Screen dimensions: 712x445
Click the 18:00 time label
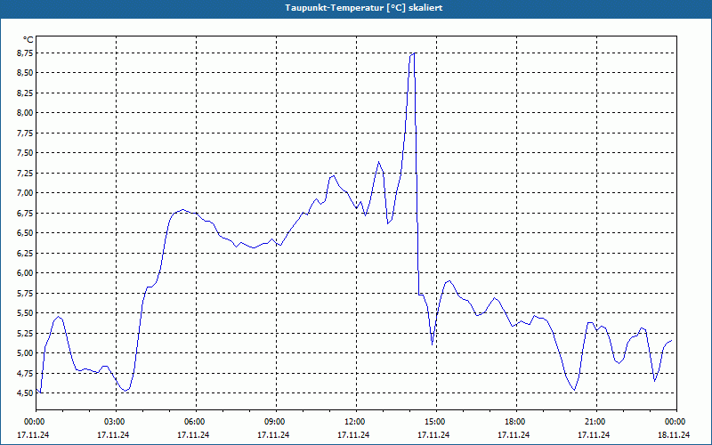[x=516, y=422]
